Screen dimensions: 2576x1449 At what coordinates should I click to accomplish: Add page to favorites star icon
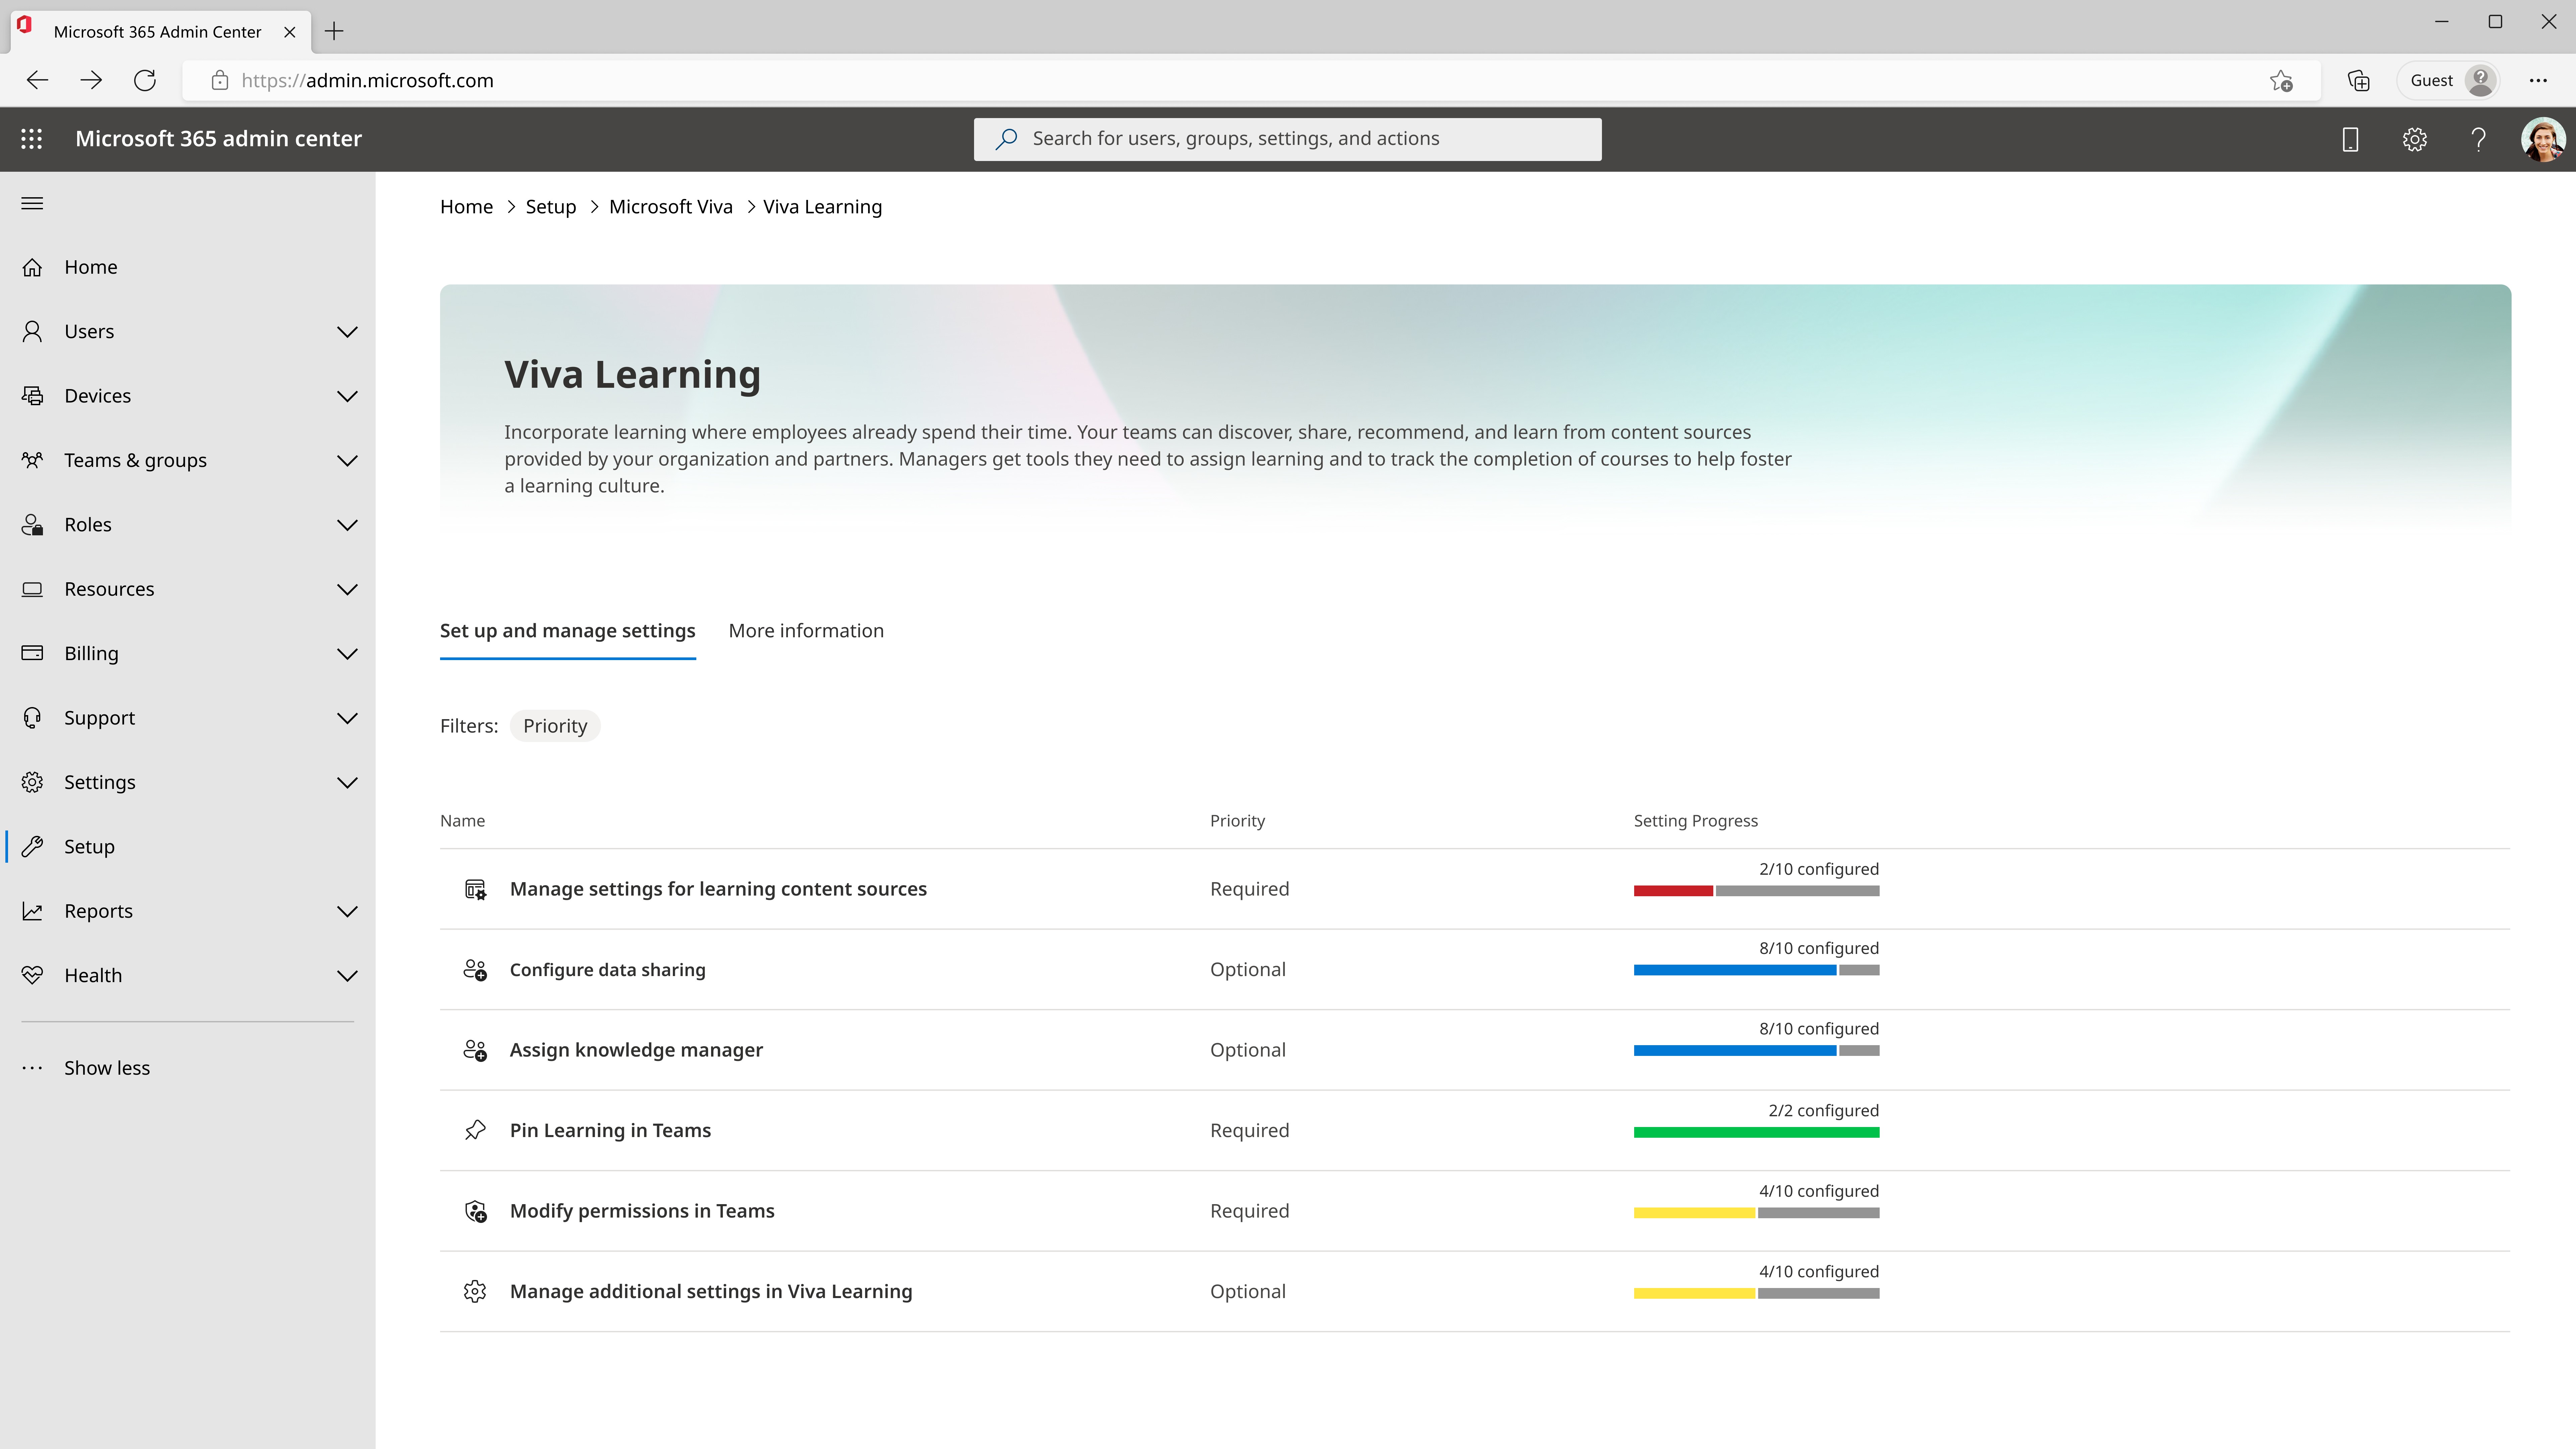pyautogui.click(x=2281, y=80)
